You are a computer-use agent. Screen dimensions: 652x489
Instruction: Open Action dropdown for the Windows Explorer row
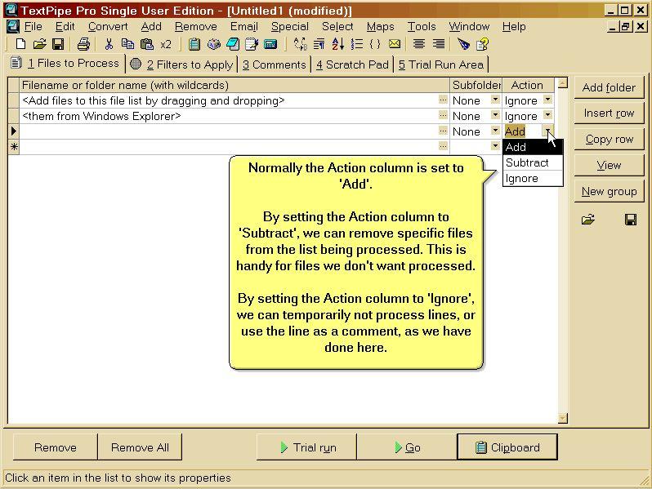[x=547, y=115]
